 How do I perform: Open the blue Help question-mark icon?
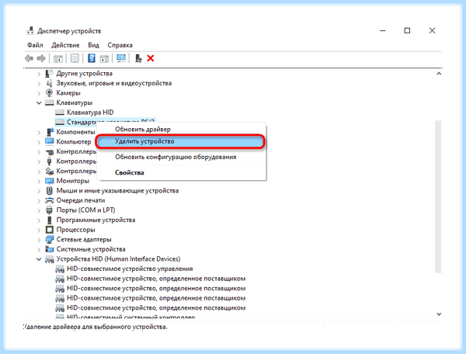[x=92, y=58]
